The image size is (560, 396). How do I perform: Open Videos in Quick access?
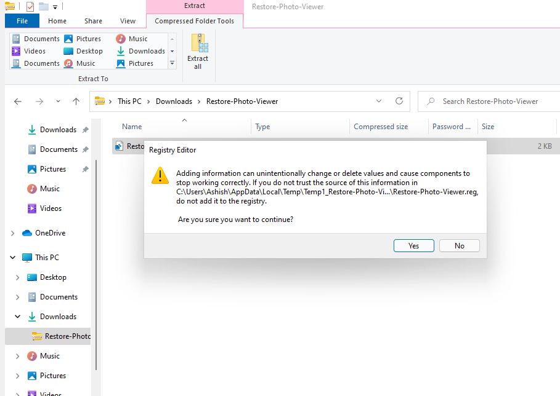(x=44, y=208)
